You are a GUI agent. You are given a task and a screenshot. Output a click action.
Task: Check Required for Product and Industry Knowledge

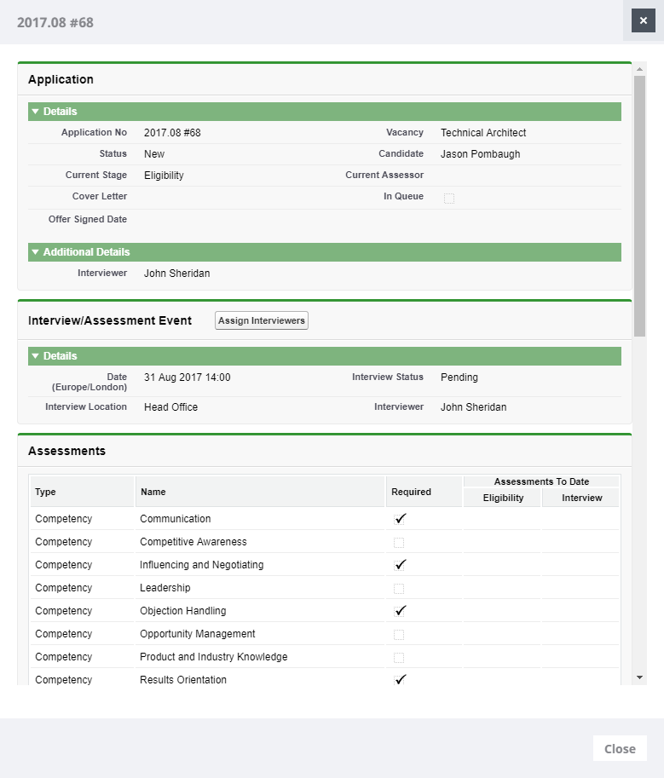399,658
